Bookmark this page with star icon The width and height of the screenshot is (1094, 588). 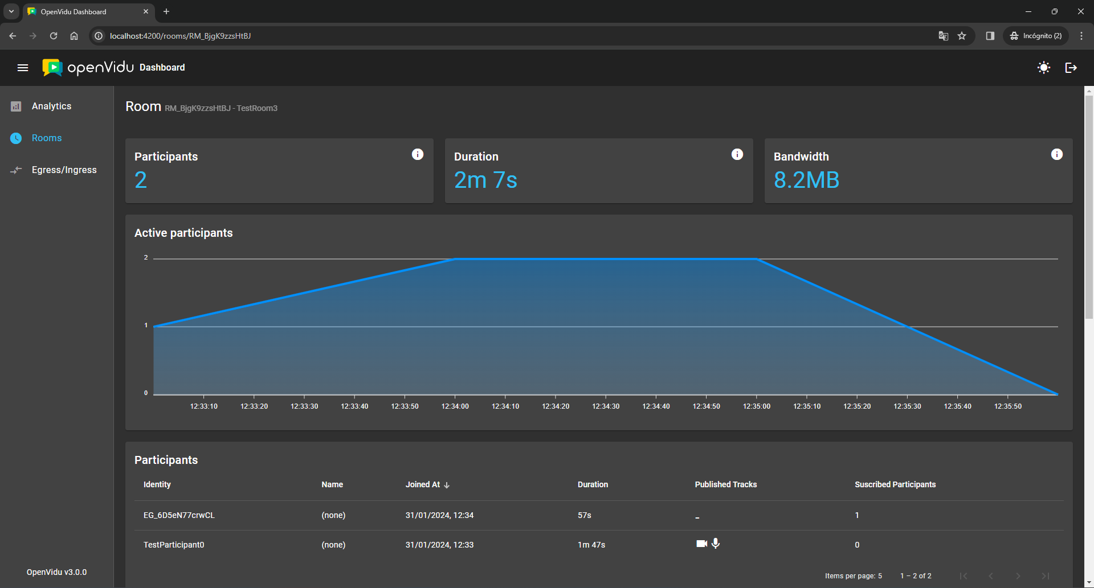click(962, 36)
